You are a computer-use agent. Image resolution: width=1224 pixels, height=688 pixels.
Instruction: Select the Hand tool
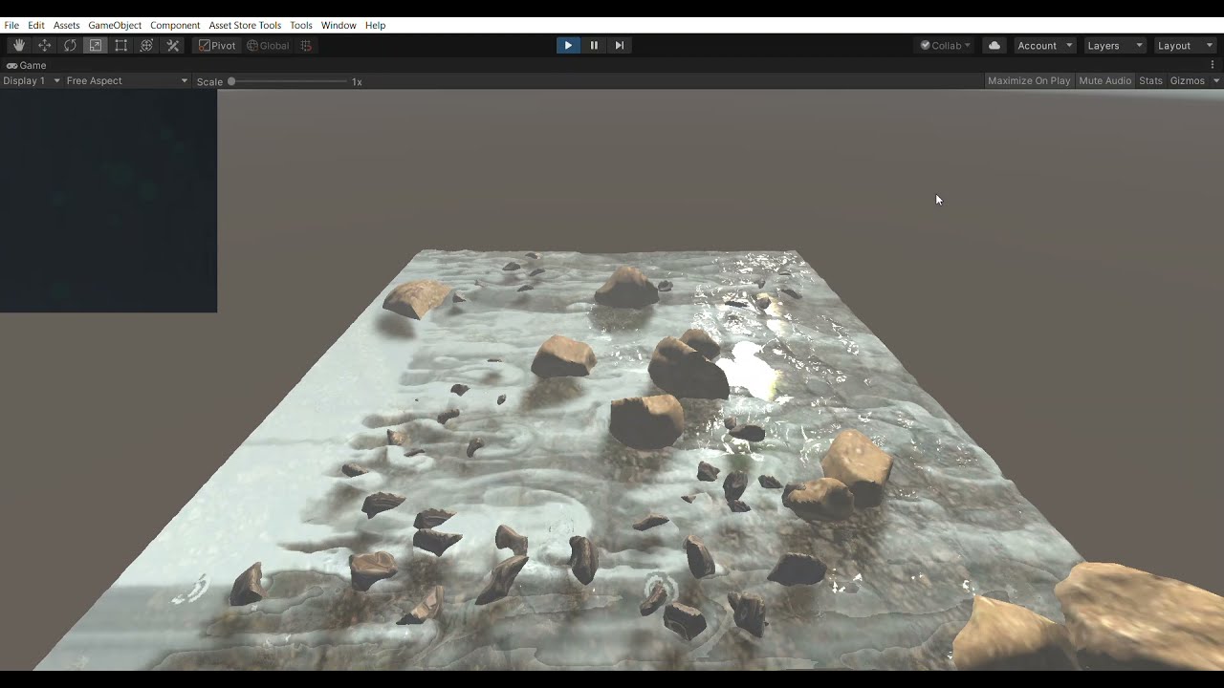(x=18, y=45)
